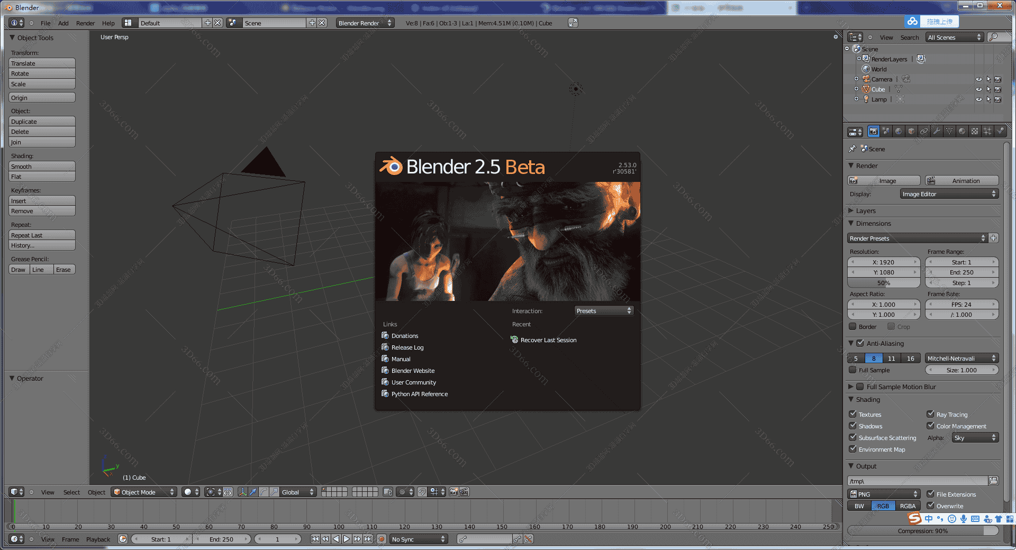The image size is (1016, 550).
Task: Select the Object cube properties tab
Action: click(911, 131)
